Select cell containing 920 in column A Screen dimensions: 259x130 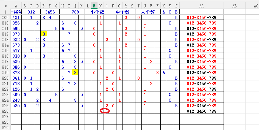(x=16, y=105)
